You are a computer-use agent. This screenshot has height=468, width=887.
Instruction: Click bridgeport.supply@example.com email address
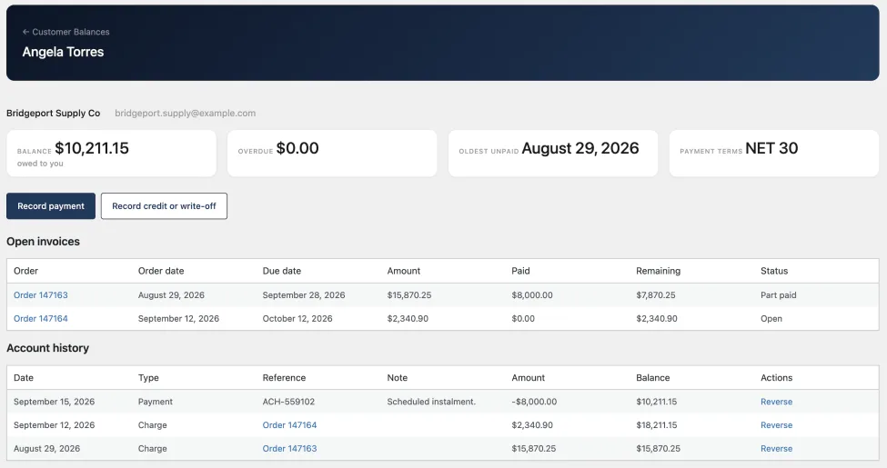click(x=185, y=113)
